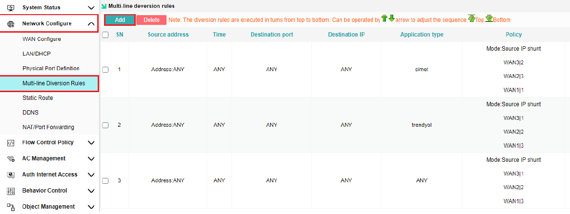Click the Auth Internet Access icon
This screenshot has height=214, width=570.
click(11, 175)
